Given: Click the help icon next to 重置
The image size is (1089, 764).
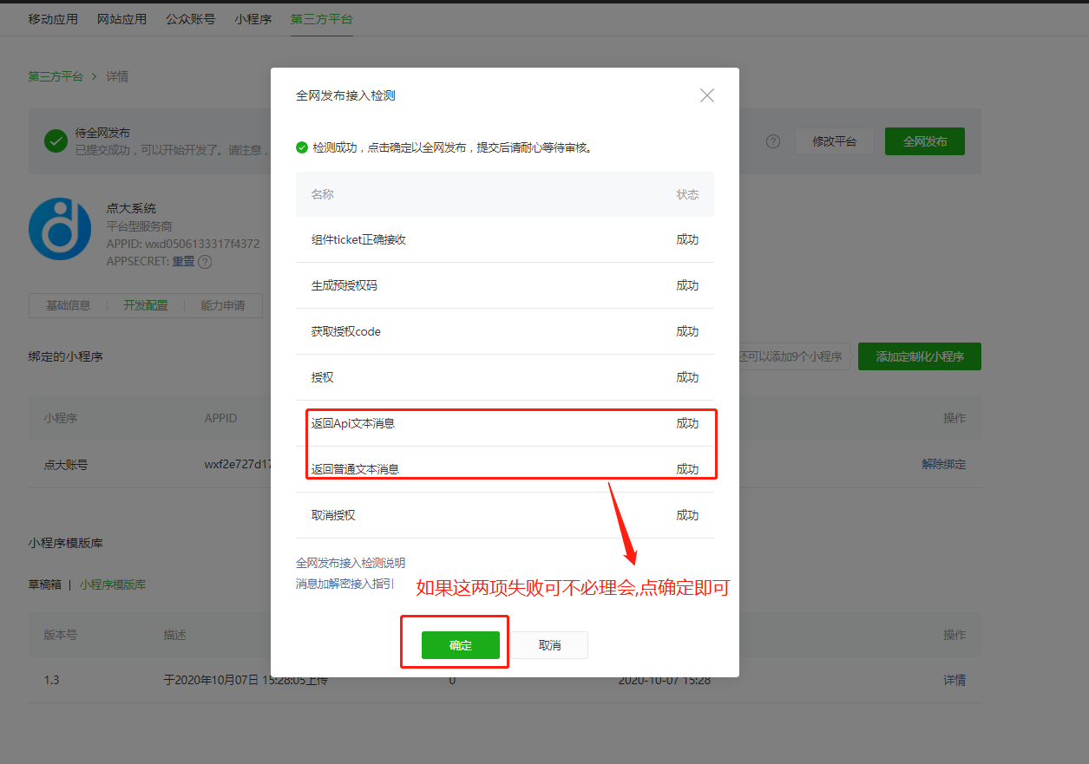Looking at the screenshot, I should (205, 261).
